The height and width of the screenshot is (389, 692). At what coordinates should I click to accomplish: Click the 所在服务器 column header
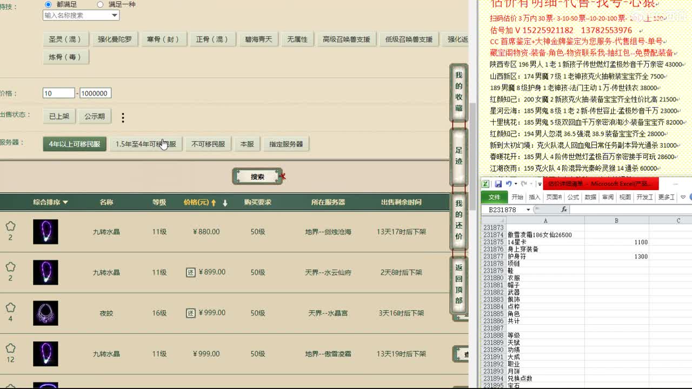coord(328,203)
